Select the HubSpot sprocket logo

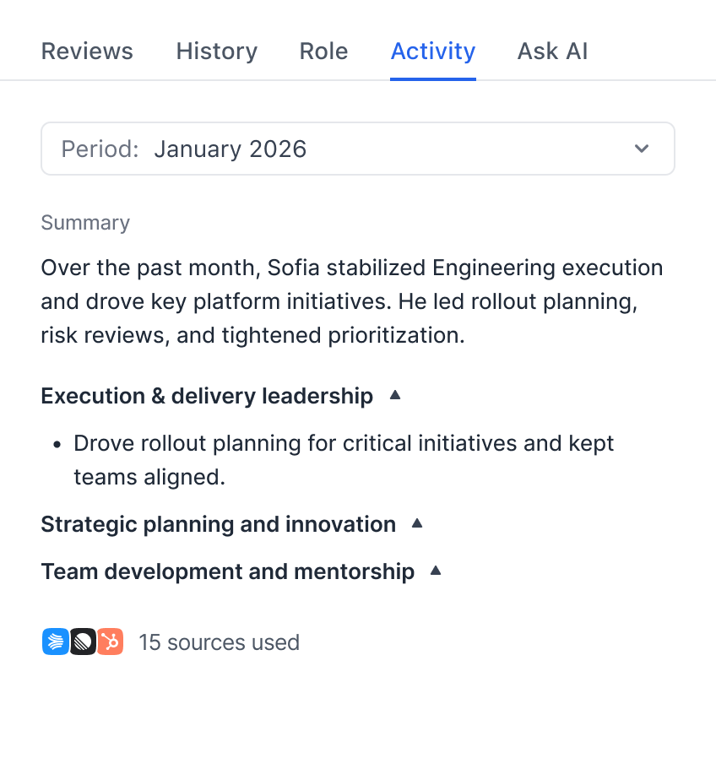click(111, 642)
